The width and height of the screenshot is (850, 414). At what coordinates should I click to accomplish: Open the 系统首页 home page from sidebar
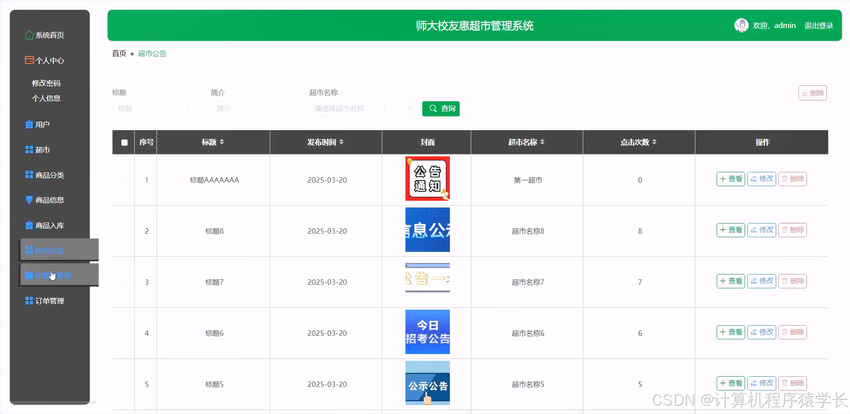(49, 35)
